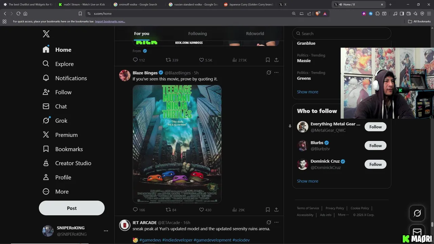Switch to the Following tab

coord(197,34)
